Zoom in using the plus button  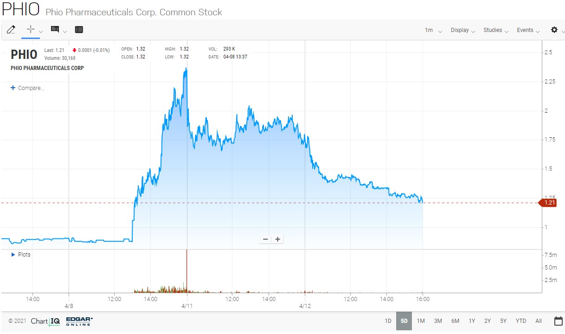(x=277, y=239)
